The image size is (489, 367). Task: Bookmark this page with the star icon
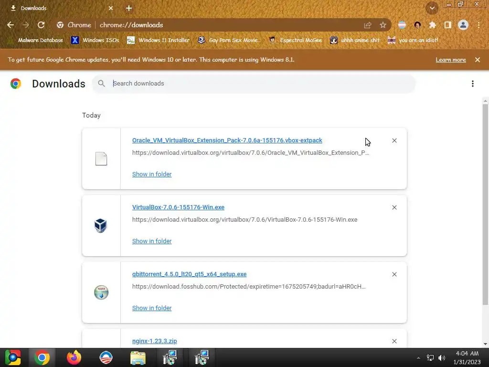(x=383, y=25)
